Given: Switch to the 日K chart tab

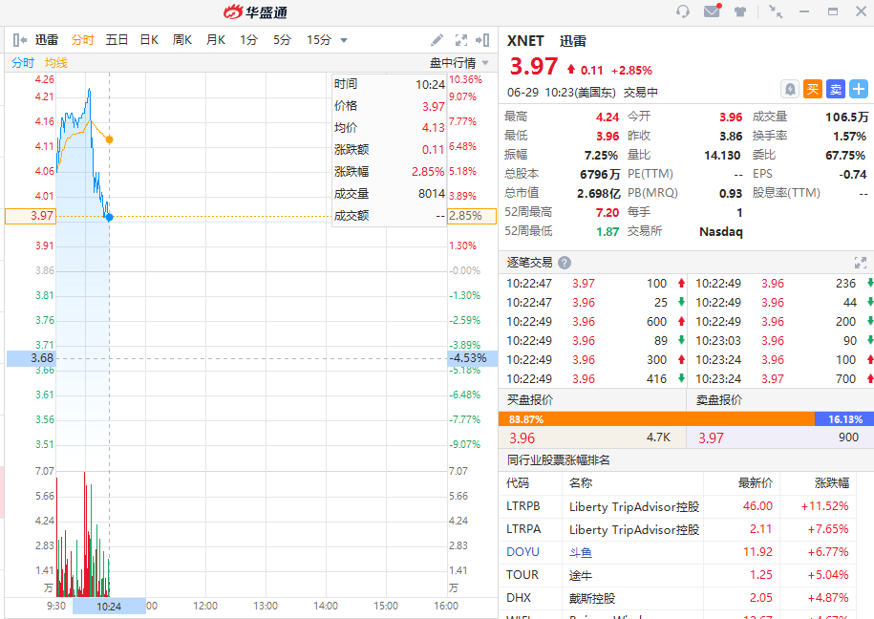Looking at the screenshot, I should click(149, 40).
